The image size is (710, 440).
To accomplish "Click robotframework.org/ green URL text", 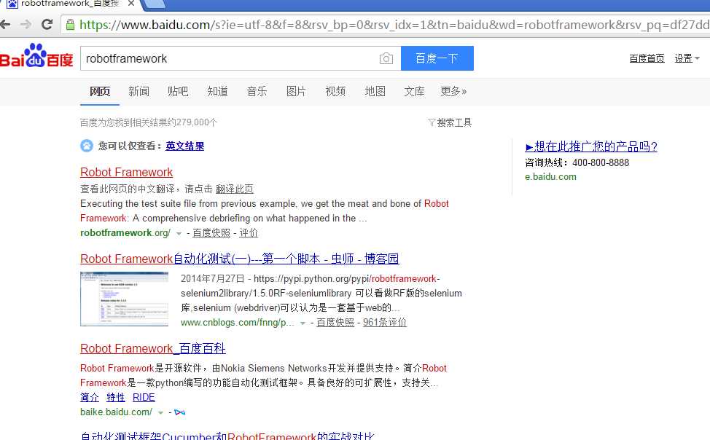I will pyautogui.click(x=125, y=232).
